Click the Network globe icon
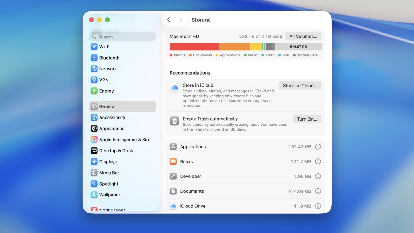The image size is (414, 233). point(94,69)
